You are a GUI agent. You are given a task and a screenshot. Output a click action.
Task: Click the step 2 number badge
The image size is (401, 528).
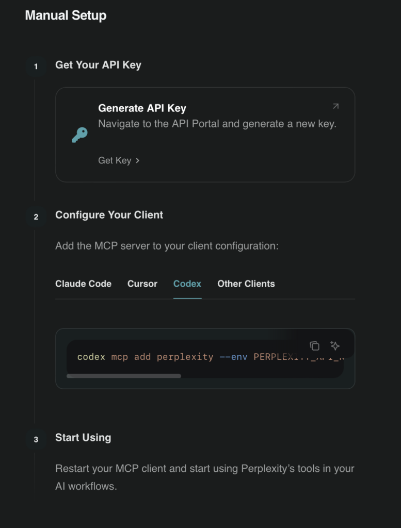tap(36, 217)
